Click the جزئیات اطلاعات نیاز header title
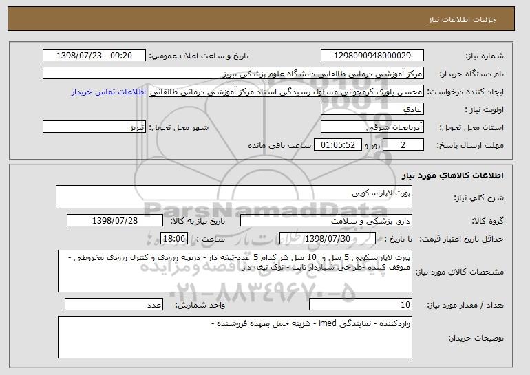Image resolution: width=530 pixels, height=375 pixels. (x=462, y=19)
